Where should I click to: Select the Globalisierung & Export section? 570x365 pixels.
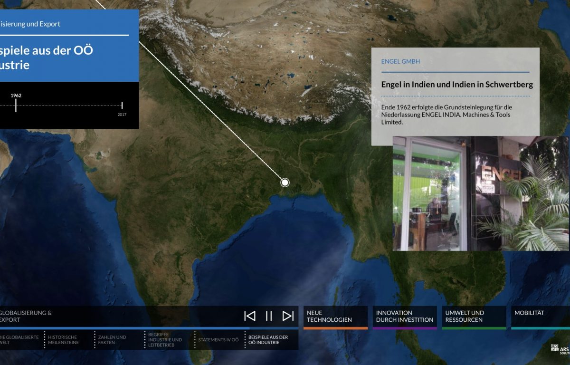point(26,316)
